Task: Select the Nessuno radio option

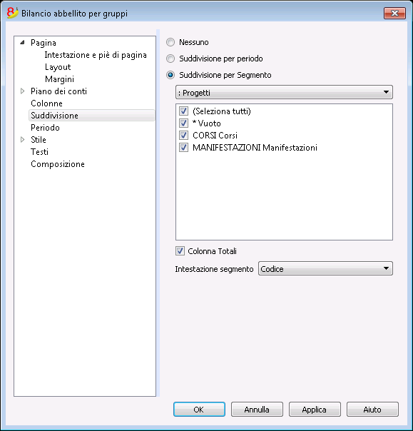Action: 170,42
